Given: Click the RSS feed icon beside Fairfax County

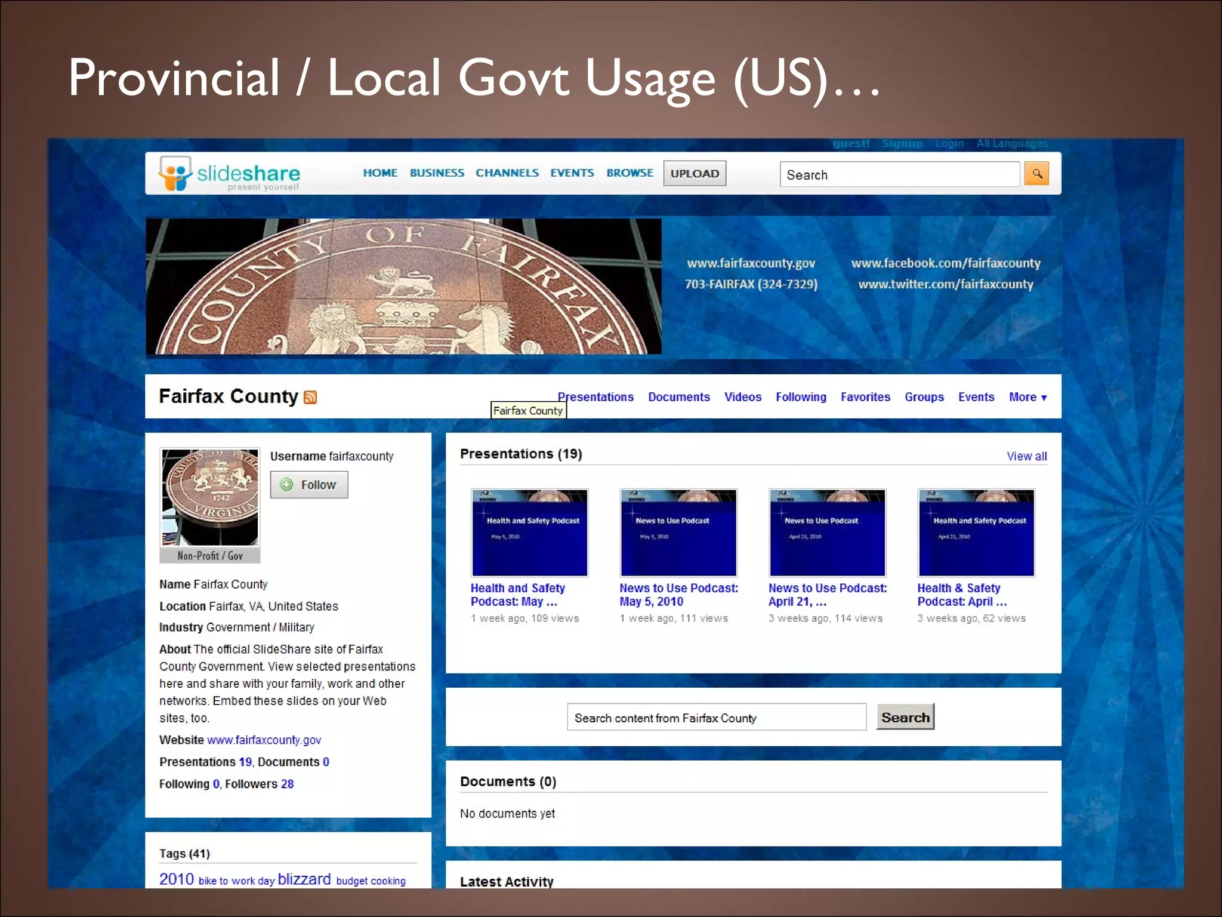Looking at the screenshot, I should [310, 398].
